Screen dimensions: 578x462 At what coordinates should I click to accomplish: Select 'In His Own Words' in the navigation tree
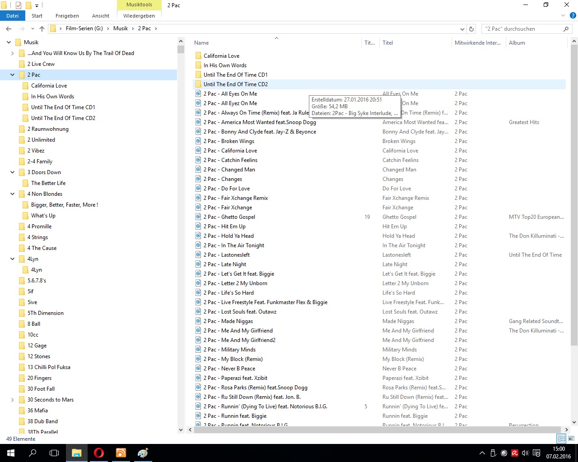tap(52, 97)
